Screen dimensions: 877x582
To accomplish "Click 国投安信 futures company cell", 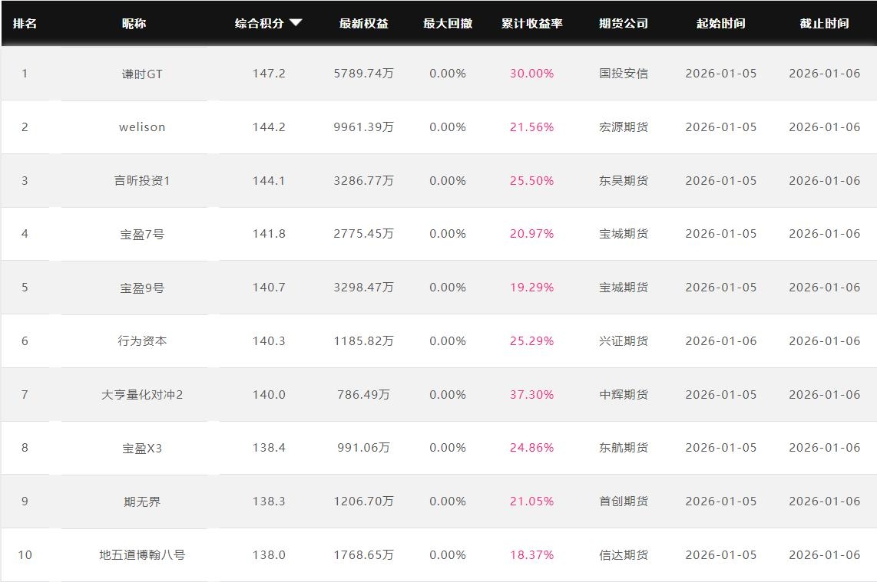I will pyautogui.click(x=623, y=74).
